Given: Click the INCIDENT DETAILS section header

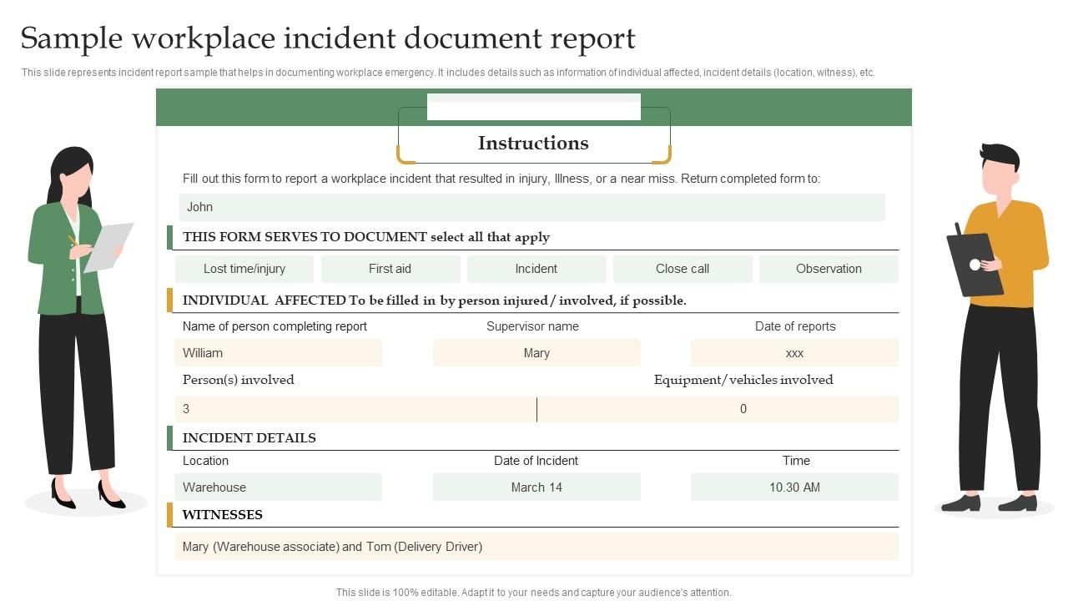Looking at the screenshot, I should click(249, 437).
